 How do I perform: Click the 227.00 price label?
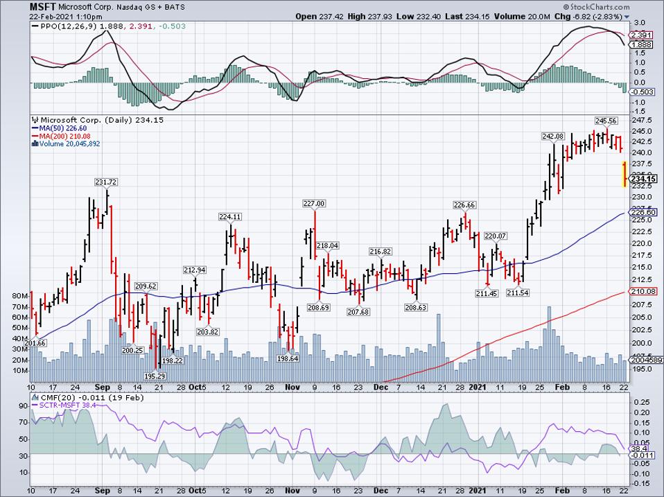314,204
